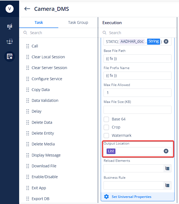Screen dimensions: 179x204
Task: Remove the STATIC AADHAR_doc expression
Action: pos(166,42)
